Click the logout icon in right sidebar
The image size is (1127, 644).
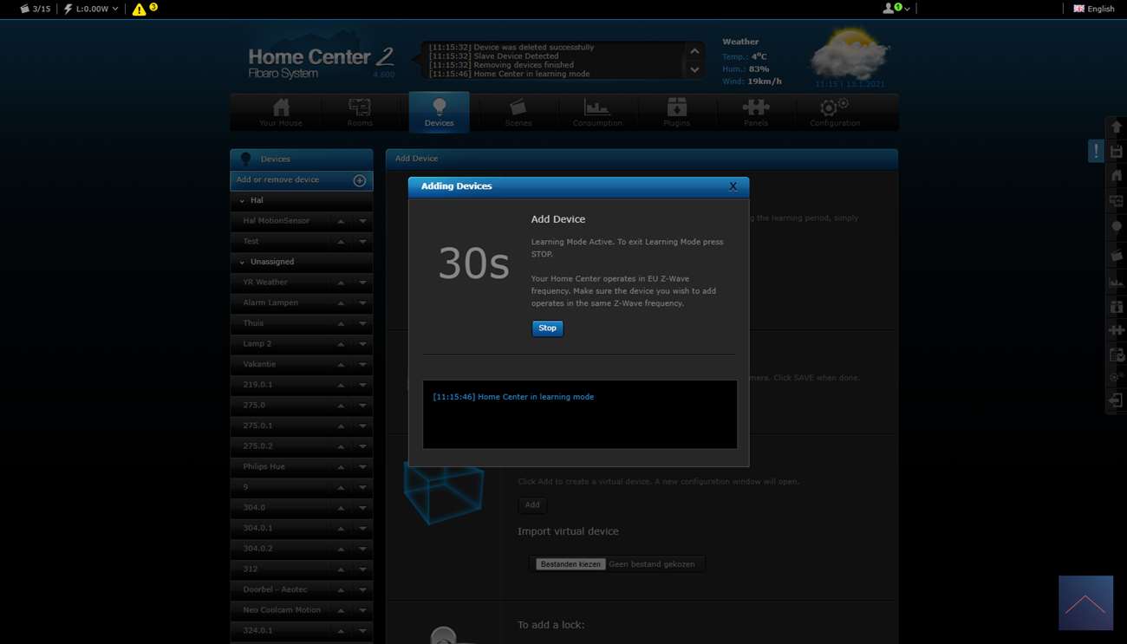coord(1117,400)
